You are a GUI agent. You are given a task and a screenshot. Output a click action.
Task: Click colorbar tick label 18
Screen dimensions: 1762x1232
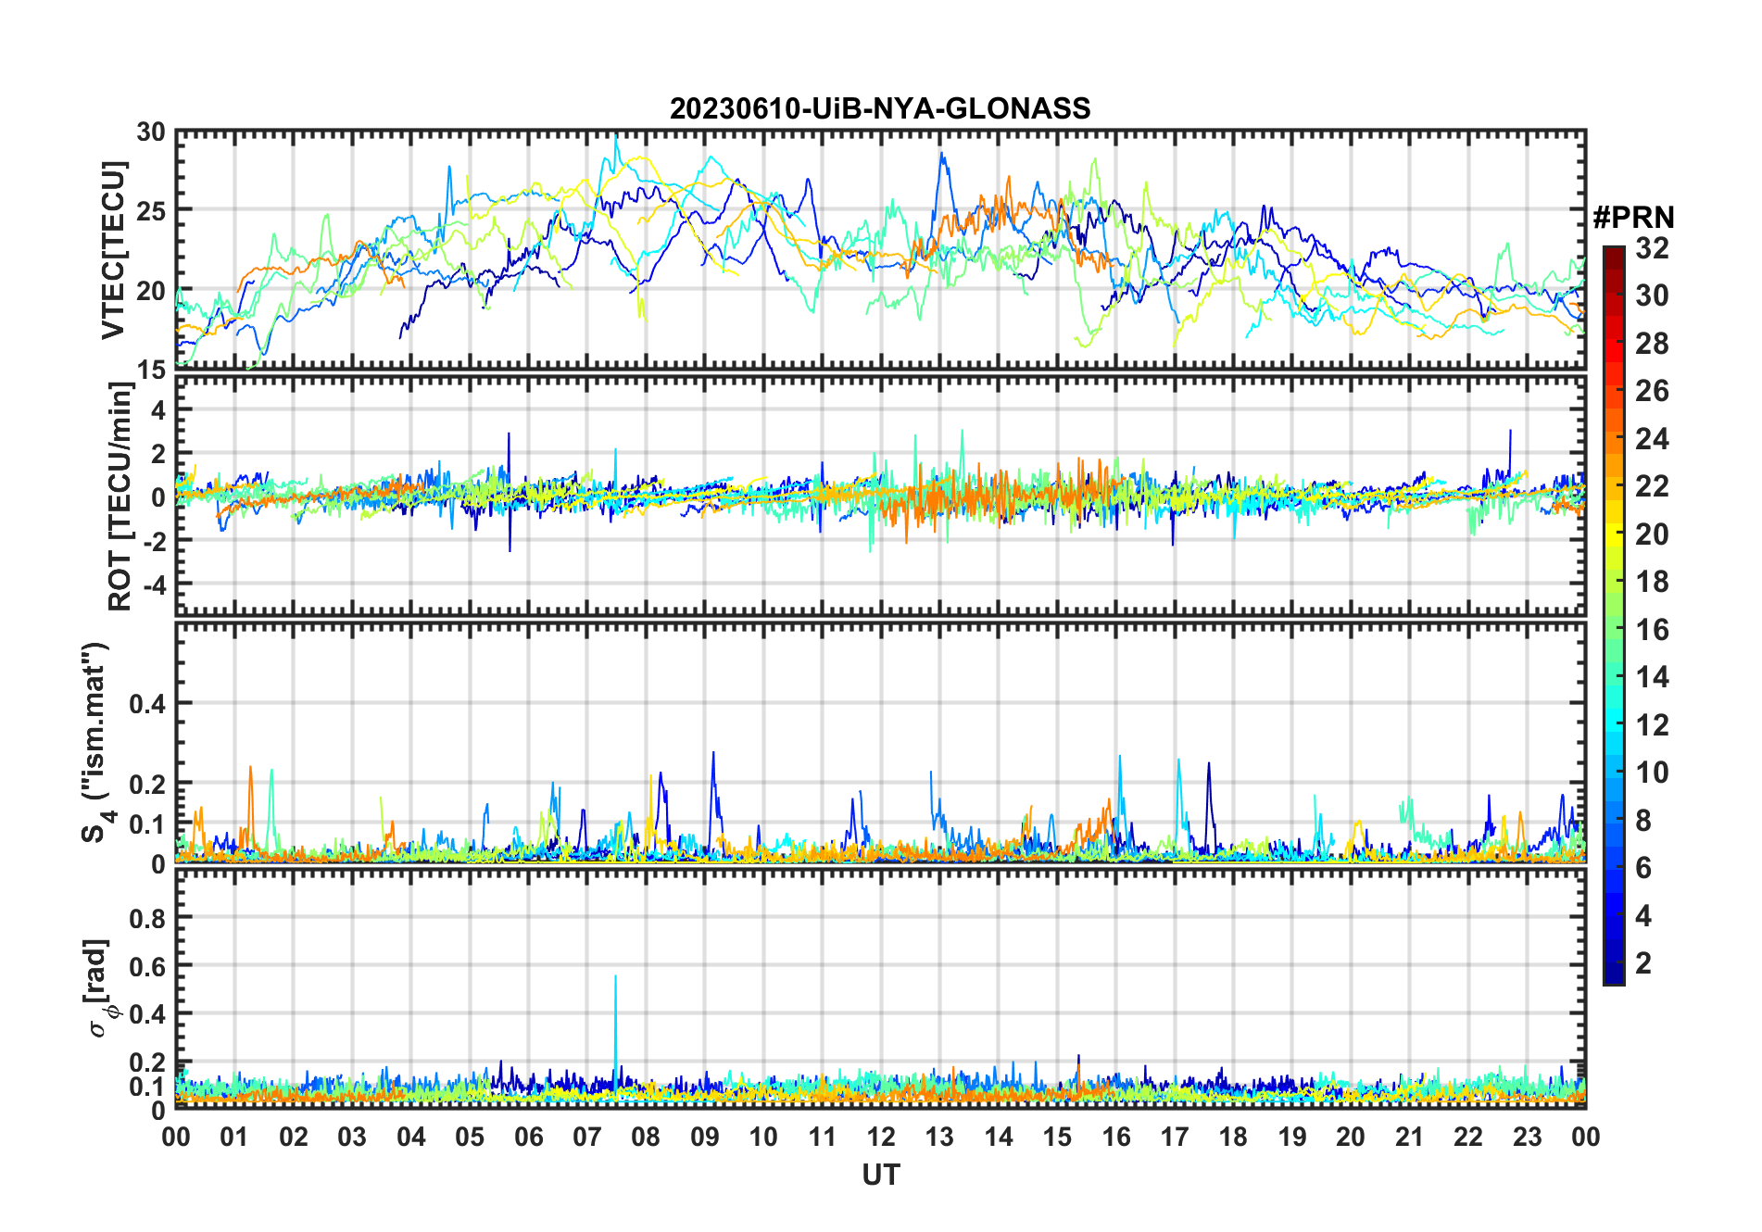(x=1652, y=582)
